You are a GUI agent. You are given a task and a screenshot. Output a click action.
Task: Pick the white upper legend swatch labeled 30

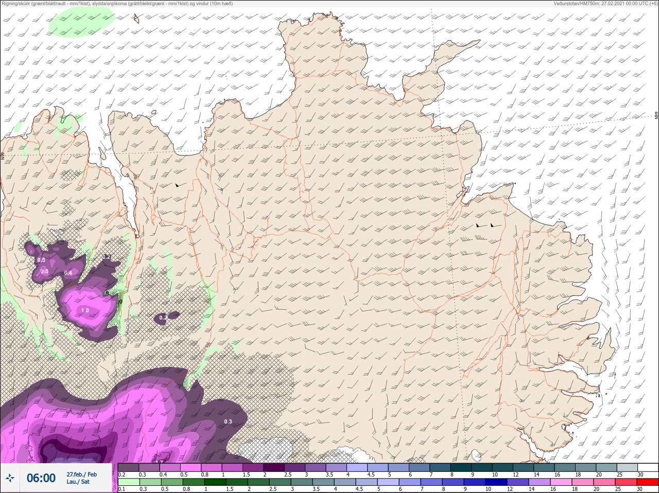[648, 468]
